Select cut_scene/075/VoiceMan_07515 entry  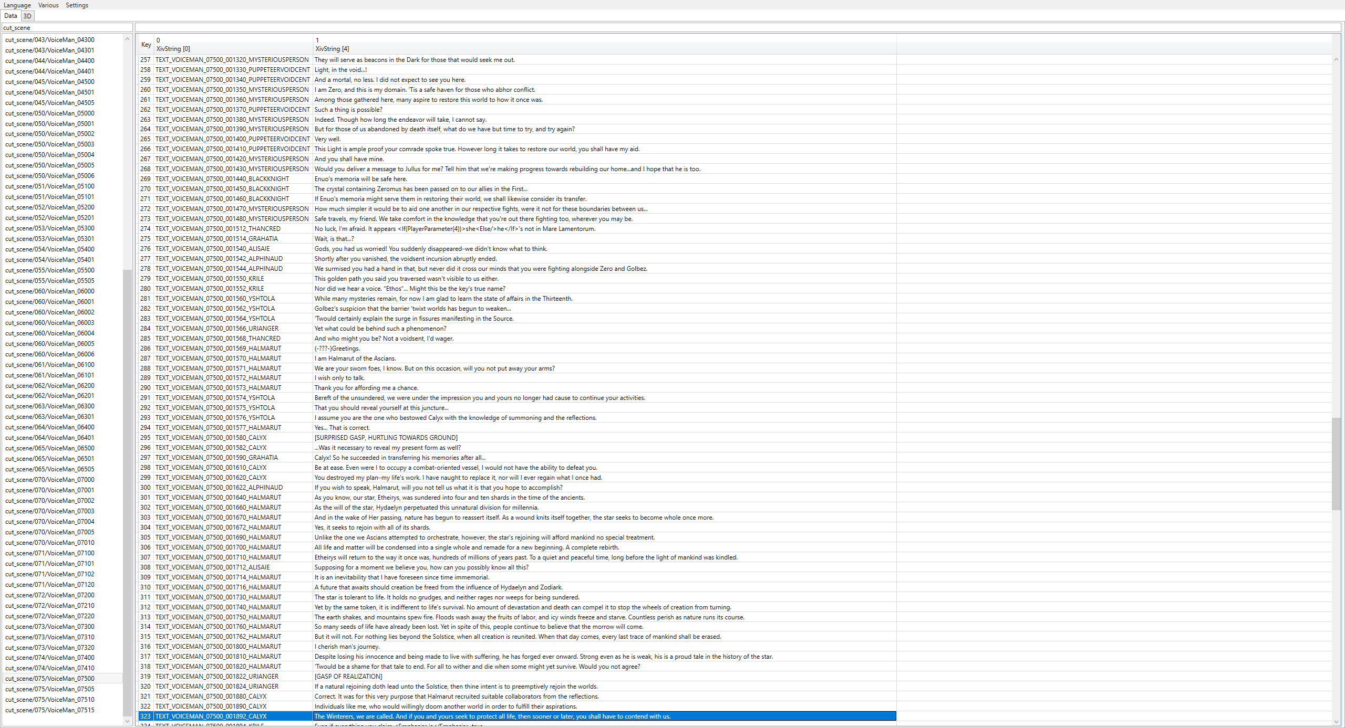coord(50,710)
